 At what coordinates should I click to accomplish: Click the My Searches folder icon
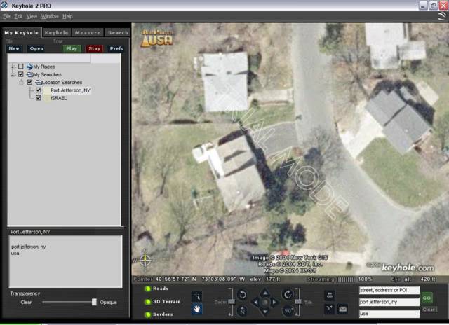click(29, 75)
